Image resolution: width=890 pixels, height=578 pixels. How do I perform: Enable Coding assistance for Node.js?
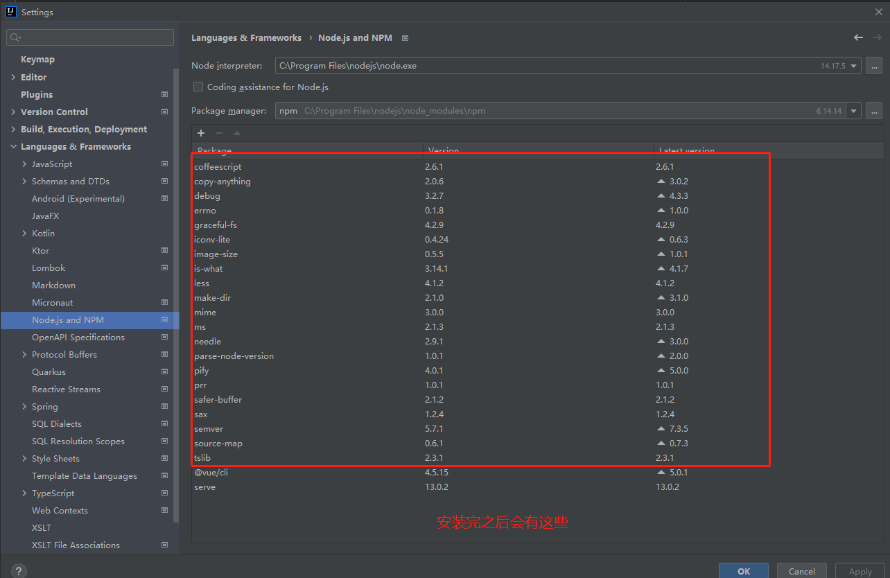[198, 87]
